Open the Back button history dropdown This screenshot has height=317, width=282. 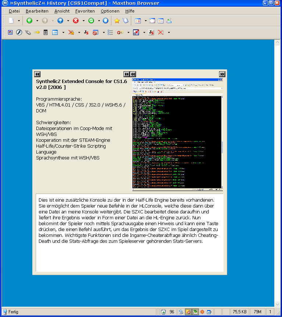click(37, 21)
